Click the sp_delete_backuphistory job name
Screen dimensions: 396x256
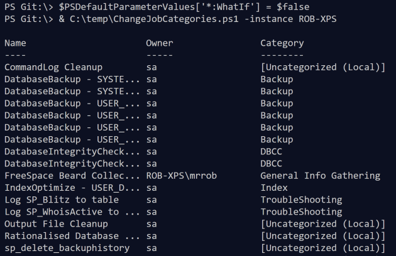(67, 248)
